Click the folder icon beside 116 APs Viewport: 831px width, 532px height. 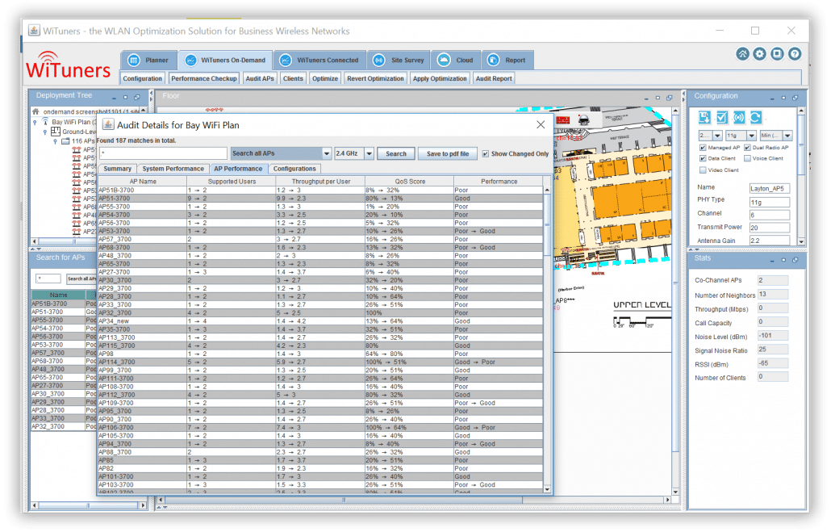65,141
